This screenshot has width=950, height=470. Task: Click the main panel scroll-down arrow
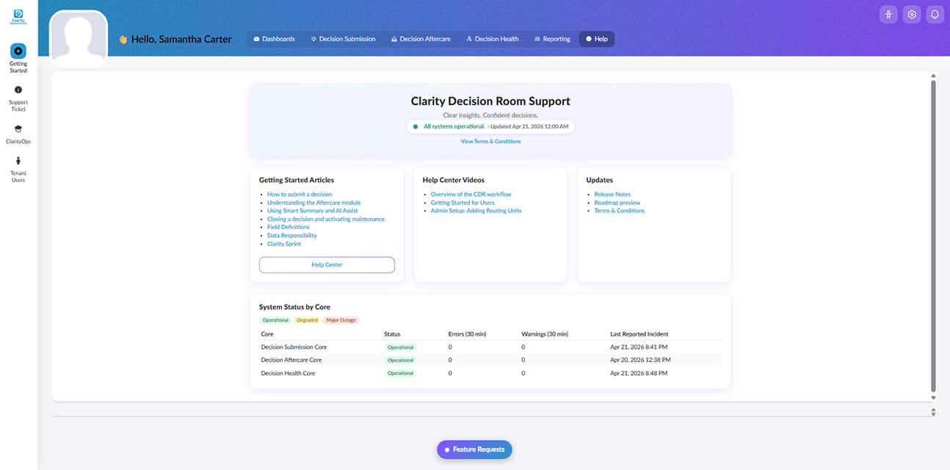click(933, 397)
